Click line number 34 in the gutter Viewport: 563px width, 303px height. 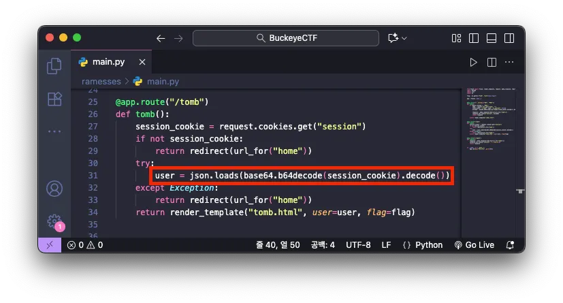(93, 212)
